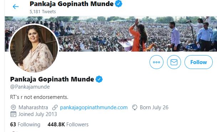The height and width of the screenshot is (132, 217).
Task: Click the @Pankajamunde handle text
Action: (x=30, y=87)
